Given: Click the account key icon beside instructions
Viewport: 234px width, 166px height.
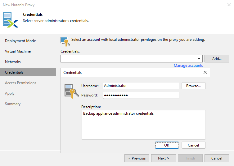Looking at the screenshot, I should (65, 41).
